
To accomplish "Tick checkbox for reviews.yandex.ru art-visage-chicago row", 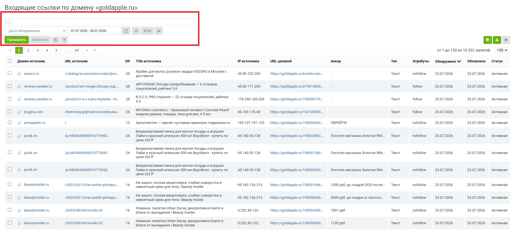I will click(x=10, y=86).
